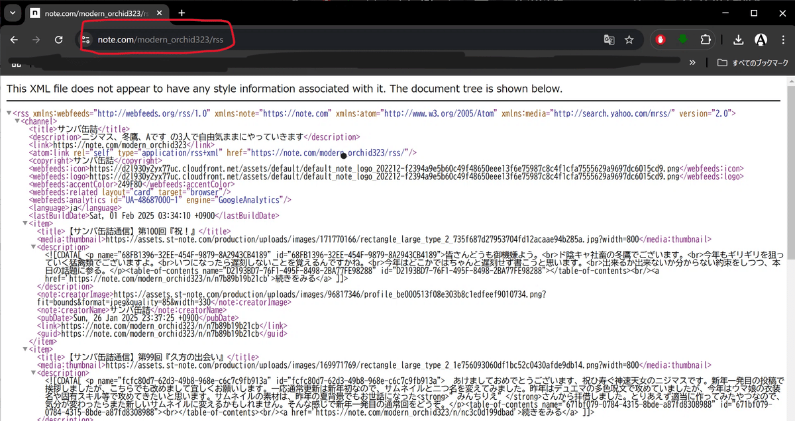View site information icon in address bar
This screenshot has height=421, width=795.
click(85, 40)
